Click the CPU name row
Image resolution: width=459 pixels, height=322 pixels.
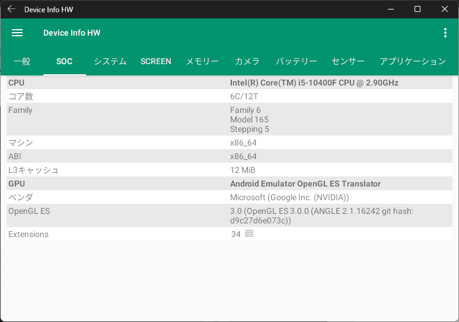pos(230,83)
